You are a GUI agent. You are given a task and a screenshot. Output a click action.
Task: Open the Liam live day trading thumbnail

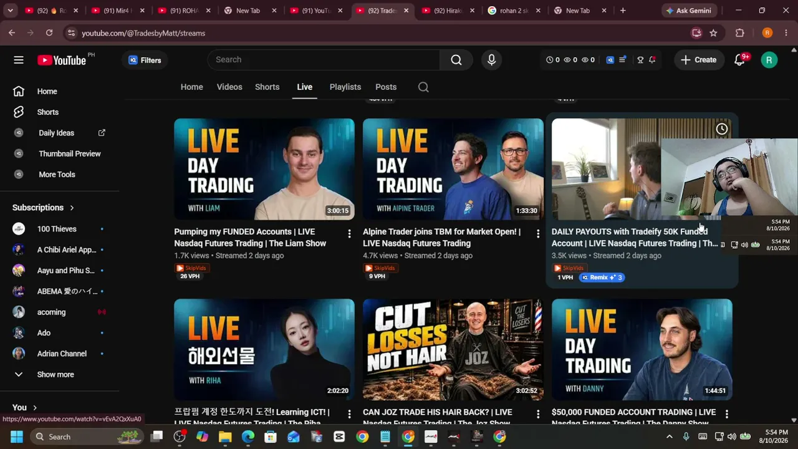pos(264,169)
